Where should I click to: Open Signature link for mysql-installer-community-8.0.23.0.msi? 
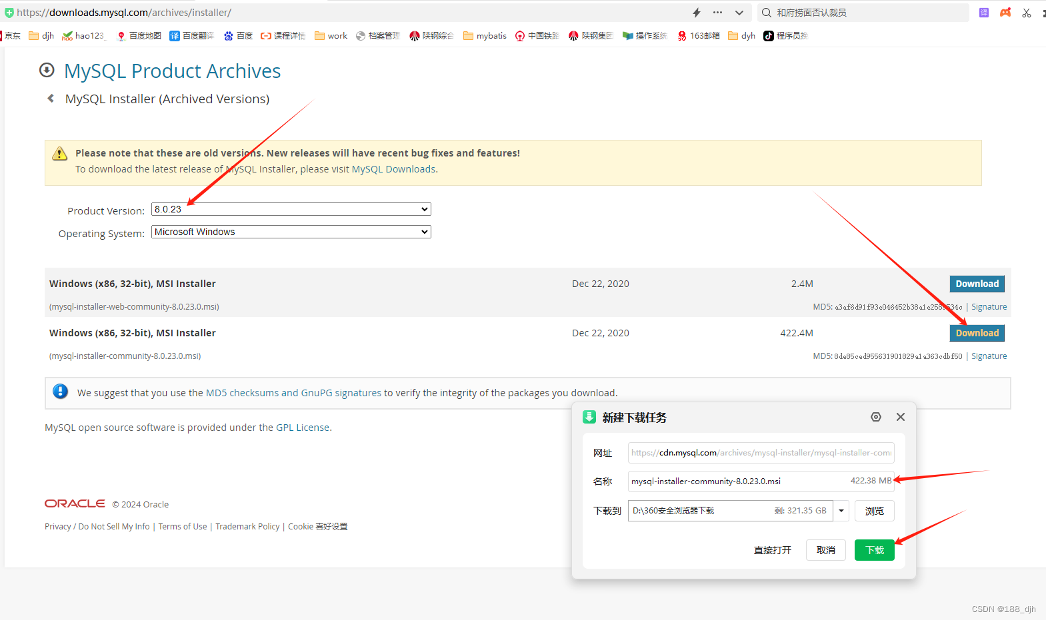989,356
